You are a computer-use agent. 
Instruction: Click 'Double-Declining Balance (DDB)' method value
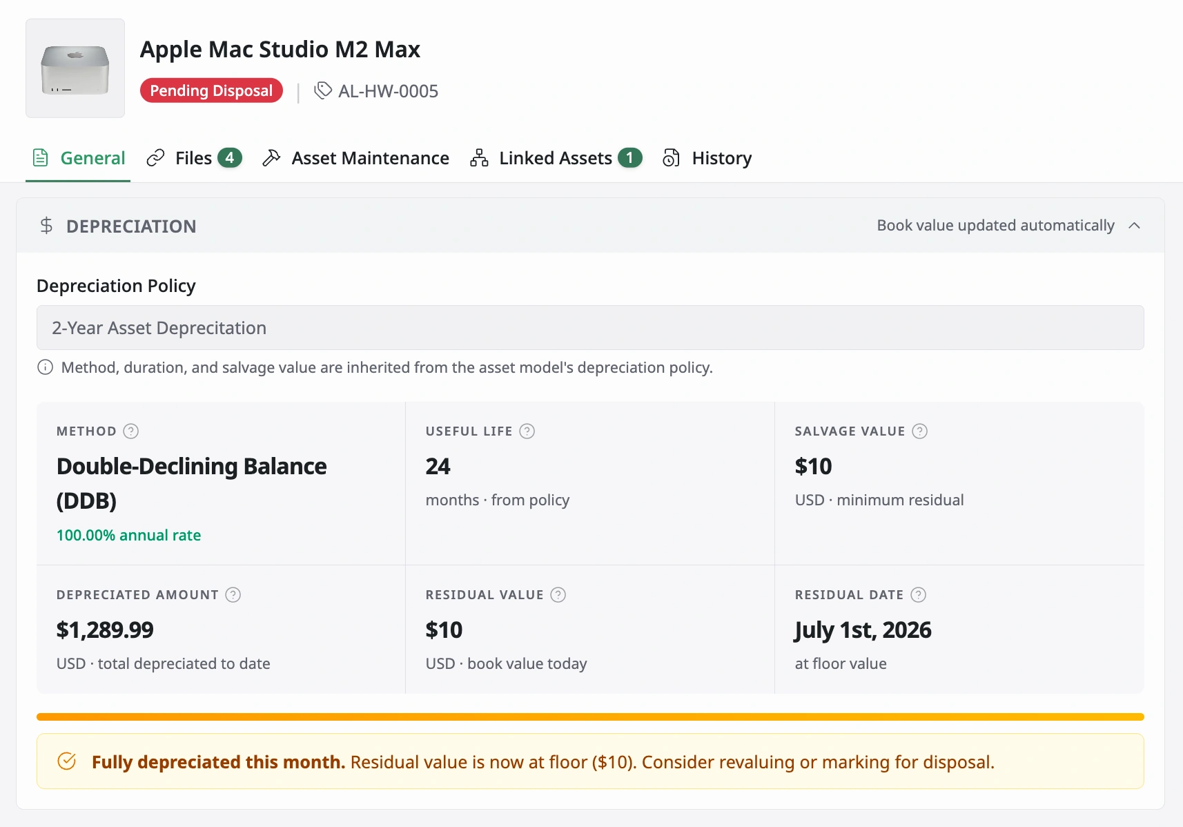pos(192,483)
